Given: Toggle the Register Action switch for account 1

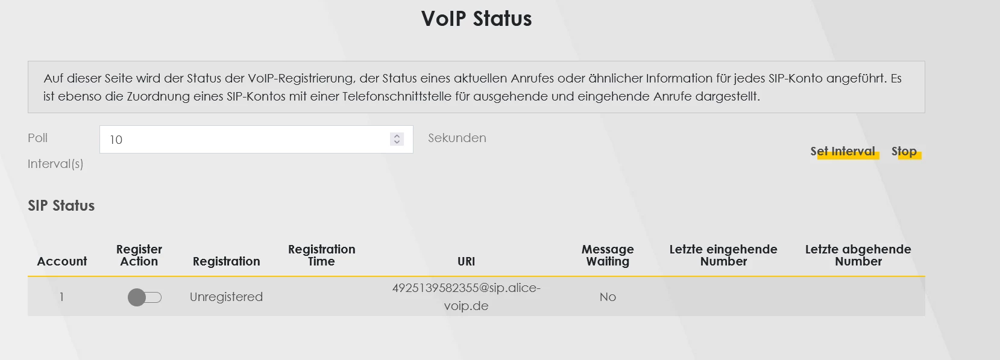Looking at the screenshot, I should click(x=145, y=297).
